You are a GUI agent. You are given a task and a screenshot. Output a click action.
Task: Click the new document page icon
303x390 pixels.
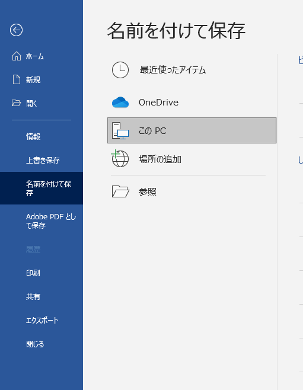pyautogui.click(x=17, y=79)
